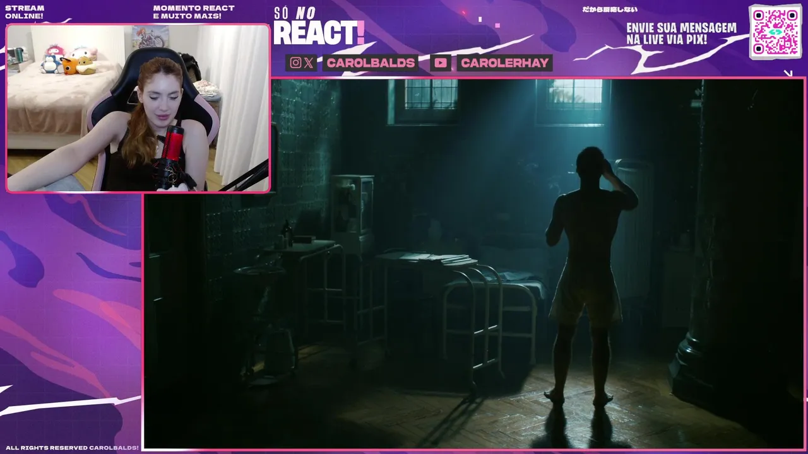Click the Instagram icon beside CAROLBALDS
Image resolution: width=808 pixels, height=454 pixels.
[295, 63]
